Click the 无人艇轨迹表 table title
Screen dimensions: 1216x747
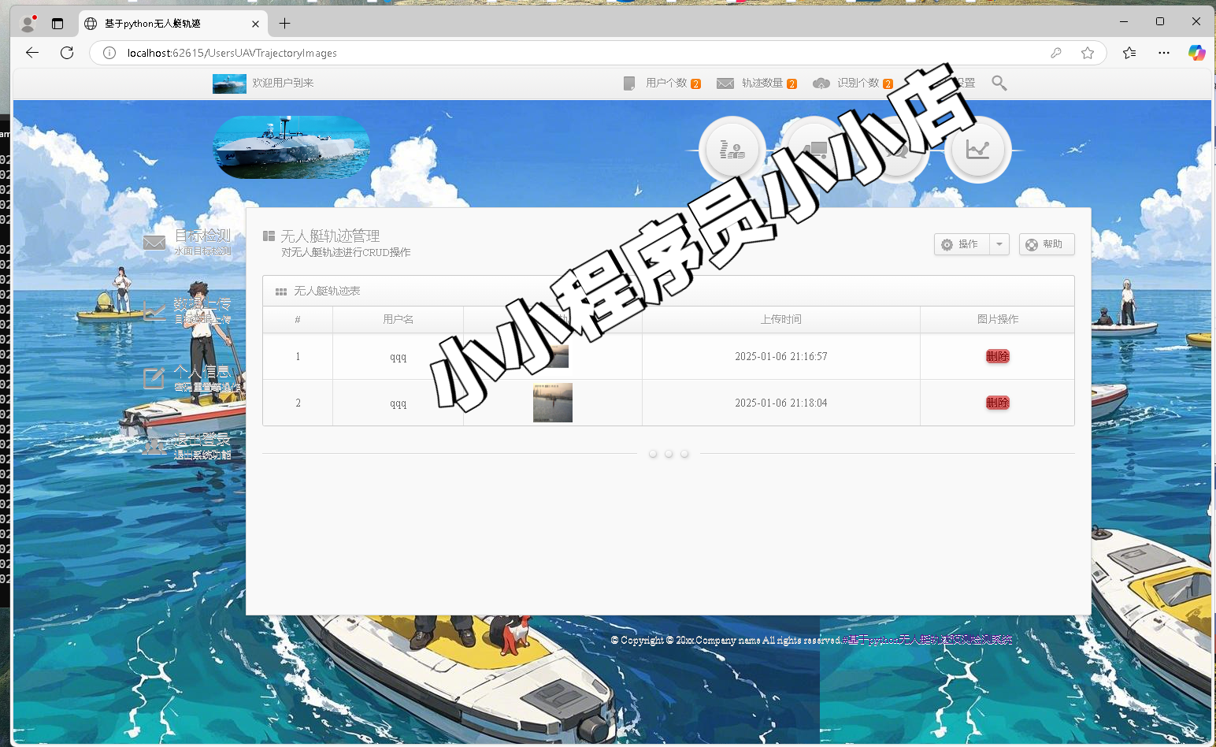coord(327,292)
